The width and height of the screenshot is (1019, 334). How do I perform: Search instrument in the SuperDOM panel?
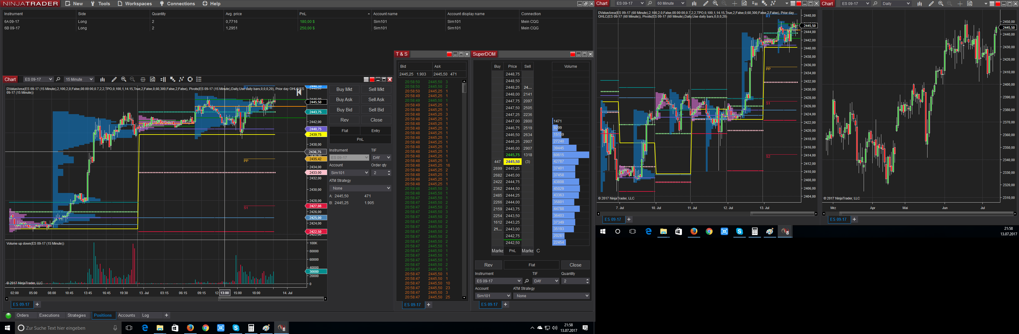[527, 281]
